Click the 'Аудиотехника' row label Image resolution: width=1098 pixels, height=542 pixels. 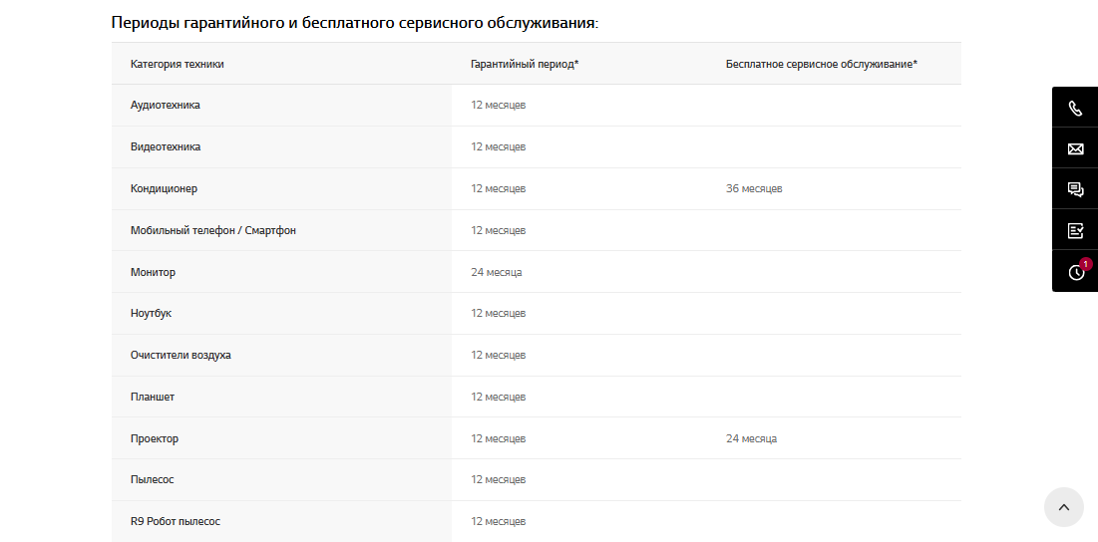[x=166, y=105]
